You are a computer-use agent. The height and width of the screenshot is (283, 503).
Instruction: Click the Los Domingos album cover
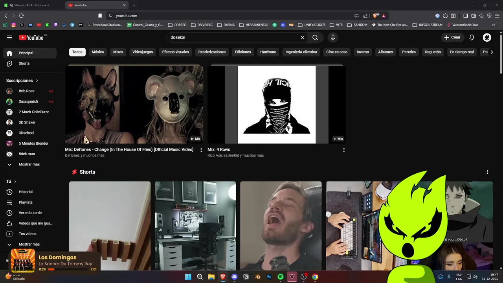coord(23,261)
